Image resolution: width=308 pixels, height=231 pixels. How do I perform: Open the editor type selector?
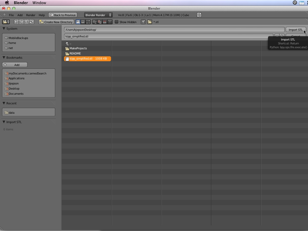[x=6, y=22]
